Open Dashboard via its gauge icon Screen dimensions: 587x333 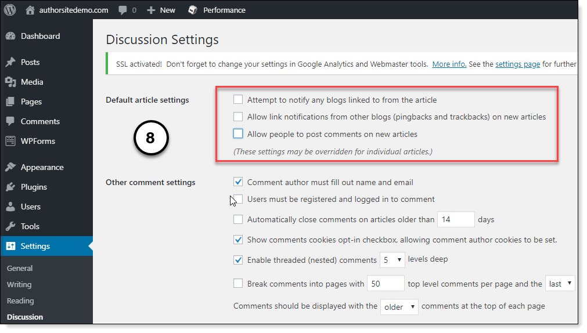pyautogui.click(x=10, y=36)
